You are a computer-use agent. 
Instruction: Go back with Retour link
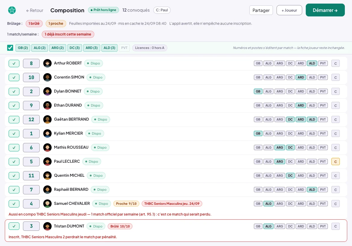coord(35,10)
